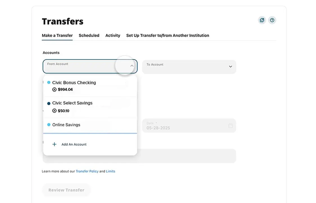Open the To Account dropdown
316x203 pixels.
click(x=230, y=67)
